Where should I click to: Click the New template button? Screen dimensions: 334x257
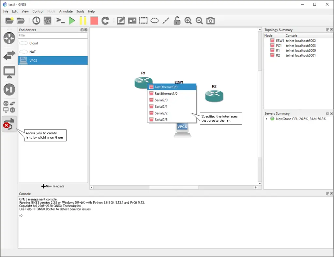click(x=53, y=186)
